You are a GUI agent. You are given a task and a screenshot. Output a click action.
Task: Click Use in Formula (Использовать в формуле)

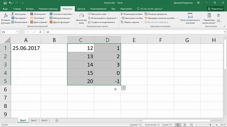[x=103, y=18]
